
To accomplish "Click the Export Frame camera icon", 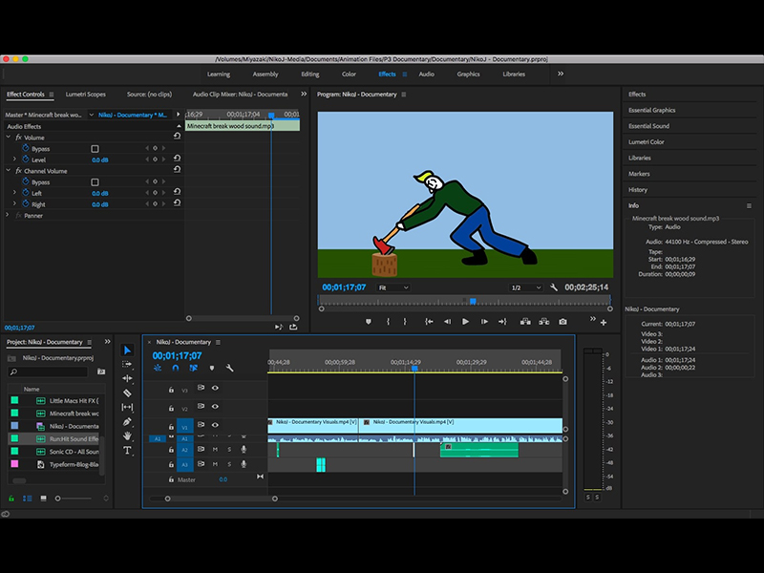I will 562,322.
